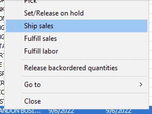Screen dimensions: 152x114
Task: Click the grid cell showing 'ON' text
Action: click(2, 18)
